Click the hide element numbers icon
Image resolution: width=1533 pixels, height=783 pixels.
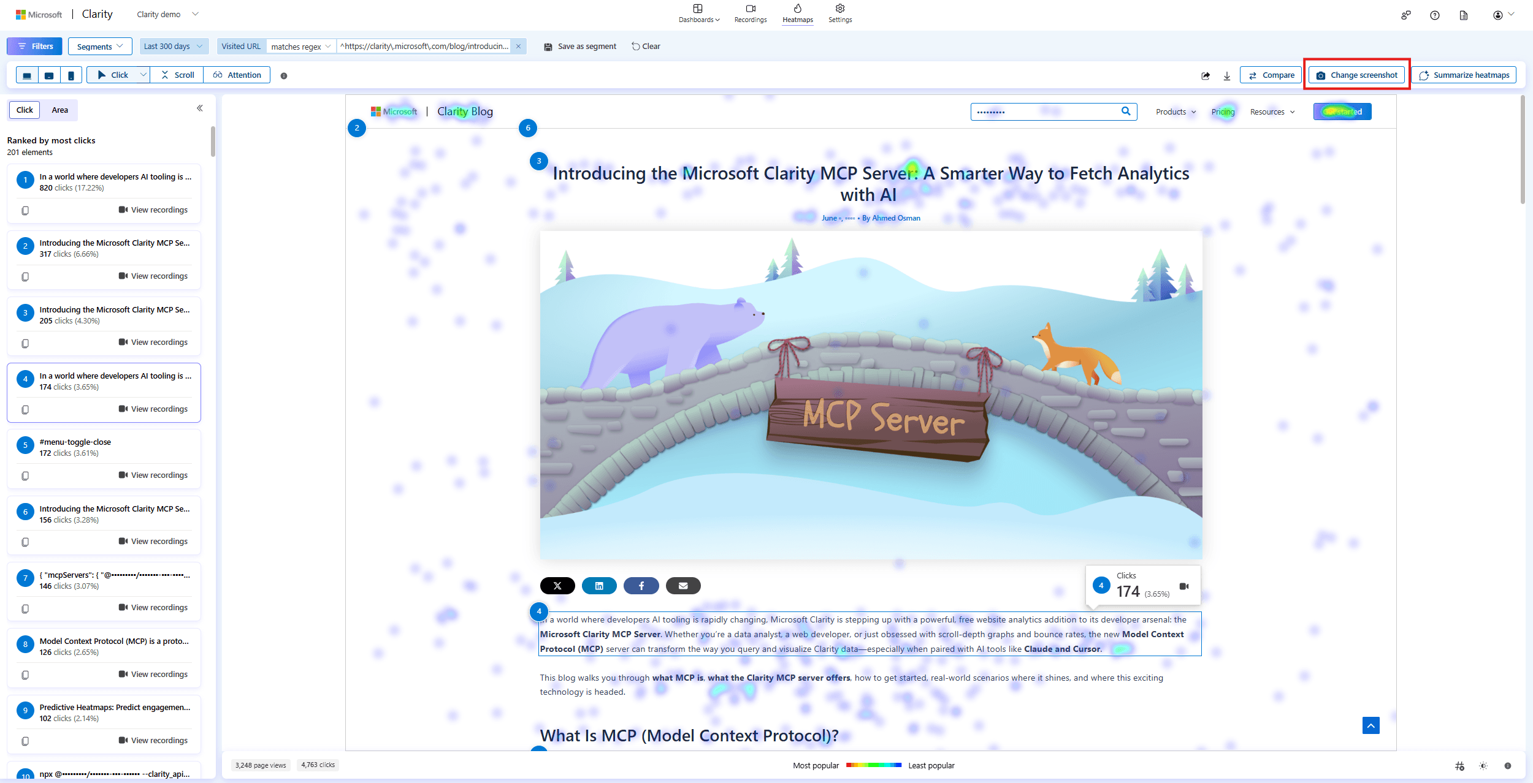pos(1459,766)
